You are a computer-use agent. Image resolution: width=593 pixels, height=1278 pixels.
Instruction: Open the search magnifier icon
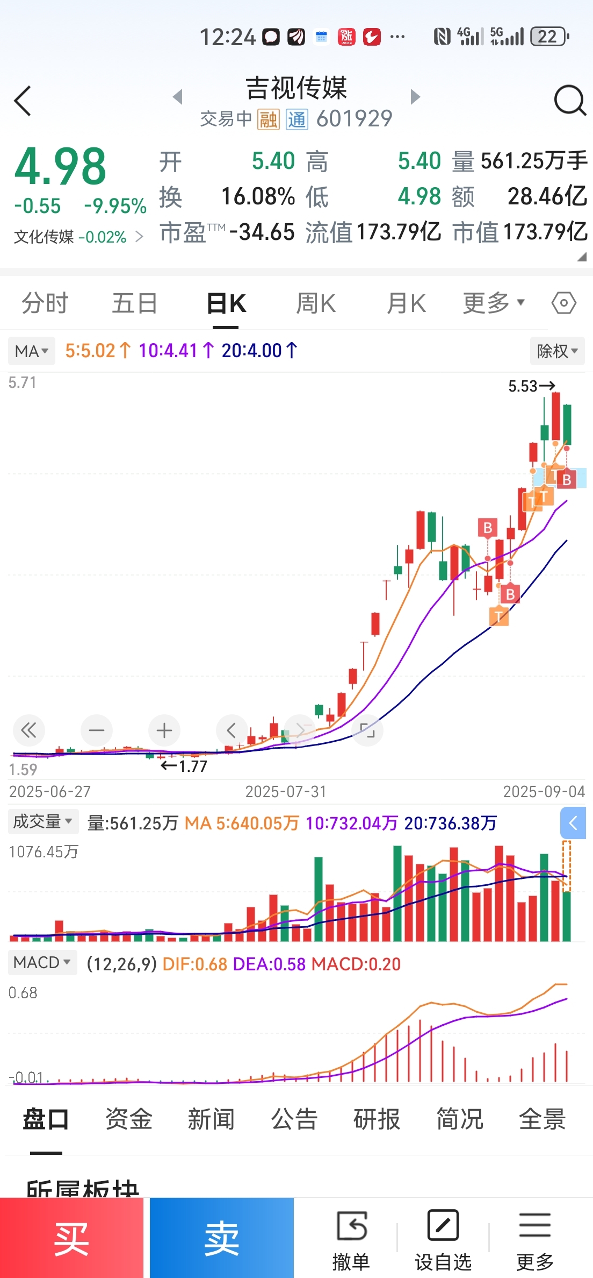pos(569,100)
